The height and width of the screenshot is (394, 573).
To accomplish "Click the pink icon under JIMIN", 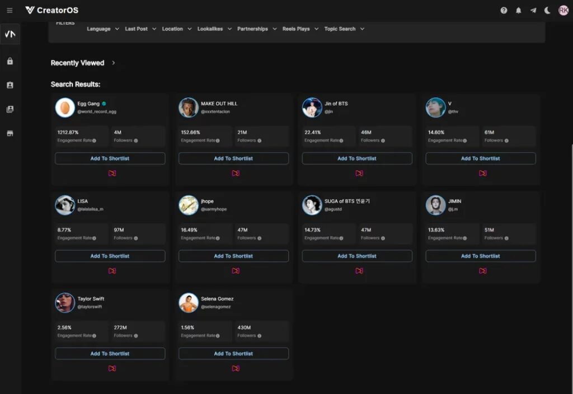I will pyautogui.click(x=483, y=271).
